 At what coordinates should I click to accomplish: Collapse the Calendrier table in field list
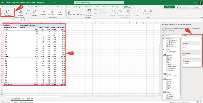[x=163, y=55]
